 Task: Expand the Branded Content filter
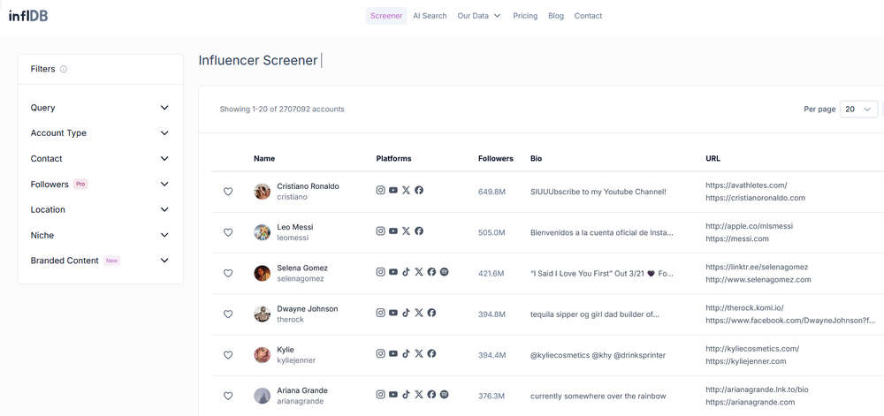[x=100, y=261]
